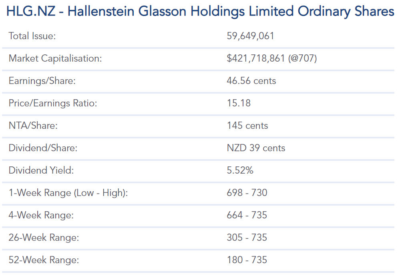Click the Dividend Yield label
406x280 pixels.
point(41,170)
